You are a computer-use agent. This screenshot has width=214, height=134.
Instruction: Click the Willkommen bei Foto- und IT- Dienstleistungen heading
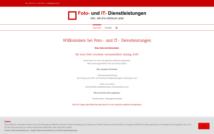[107, 40]
